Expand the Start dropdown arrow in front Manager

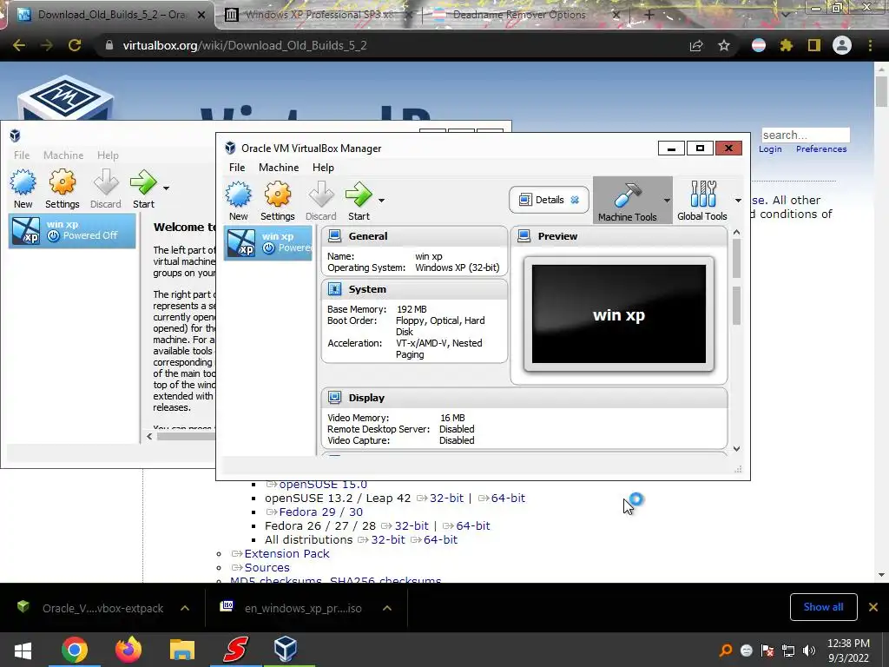click(382, 201)
